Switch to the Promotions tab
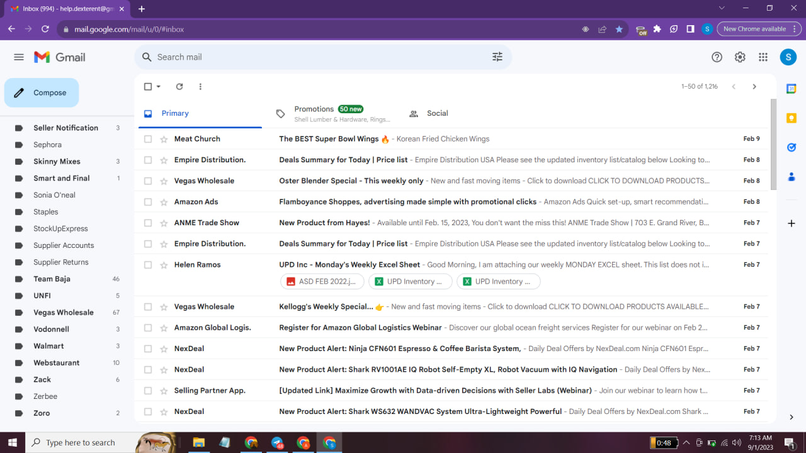This screenshot has height=453, width=806. tap(332, 114)
